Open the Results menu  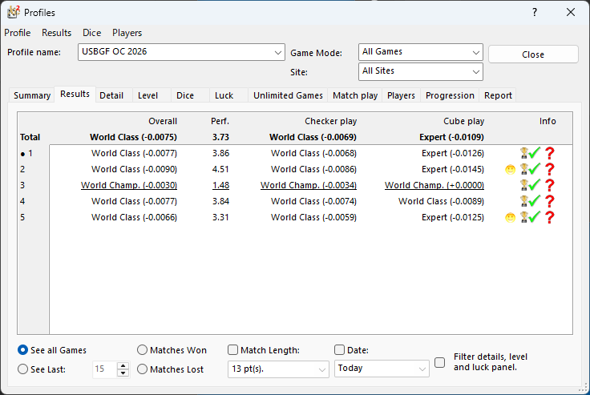tap(56, 33)
